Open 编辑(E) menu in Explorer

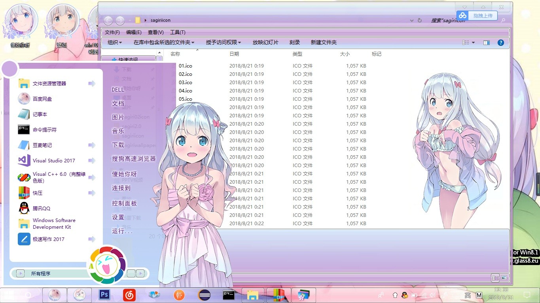point(134,32)
